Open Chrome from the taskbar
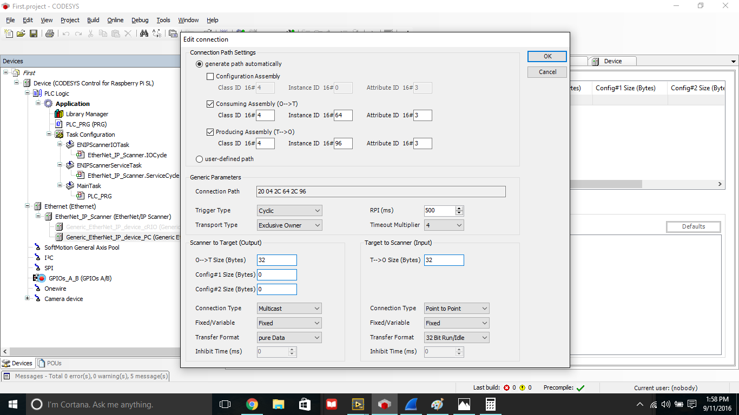The height and width of the screenshot is (415, 739). [252, 404]
